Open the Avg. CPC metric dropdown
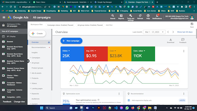The image size is (197, 111). coord(91,51)
